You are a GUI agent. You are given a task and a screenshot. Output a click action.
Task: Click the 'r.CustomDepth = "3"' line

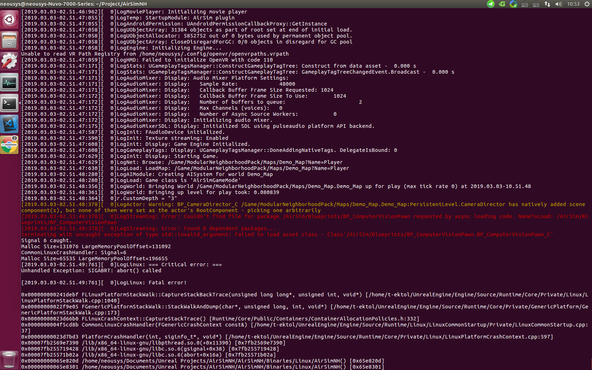pyautogui.click(x=99, y=198)
